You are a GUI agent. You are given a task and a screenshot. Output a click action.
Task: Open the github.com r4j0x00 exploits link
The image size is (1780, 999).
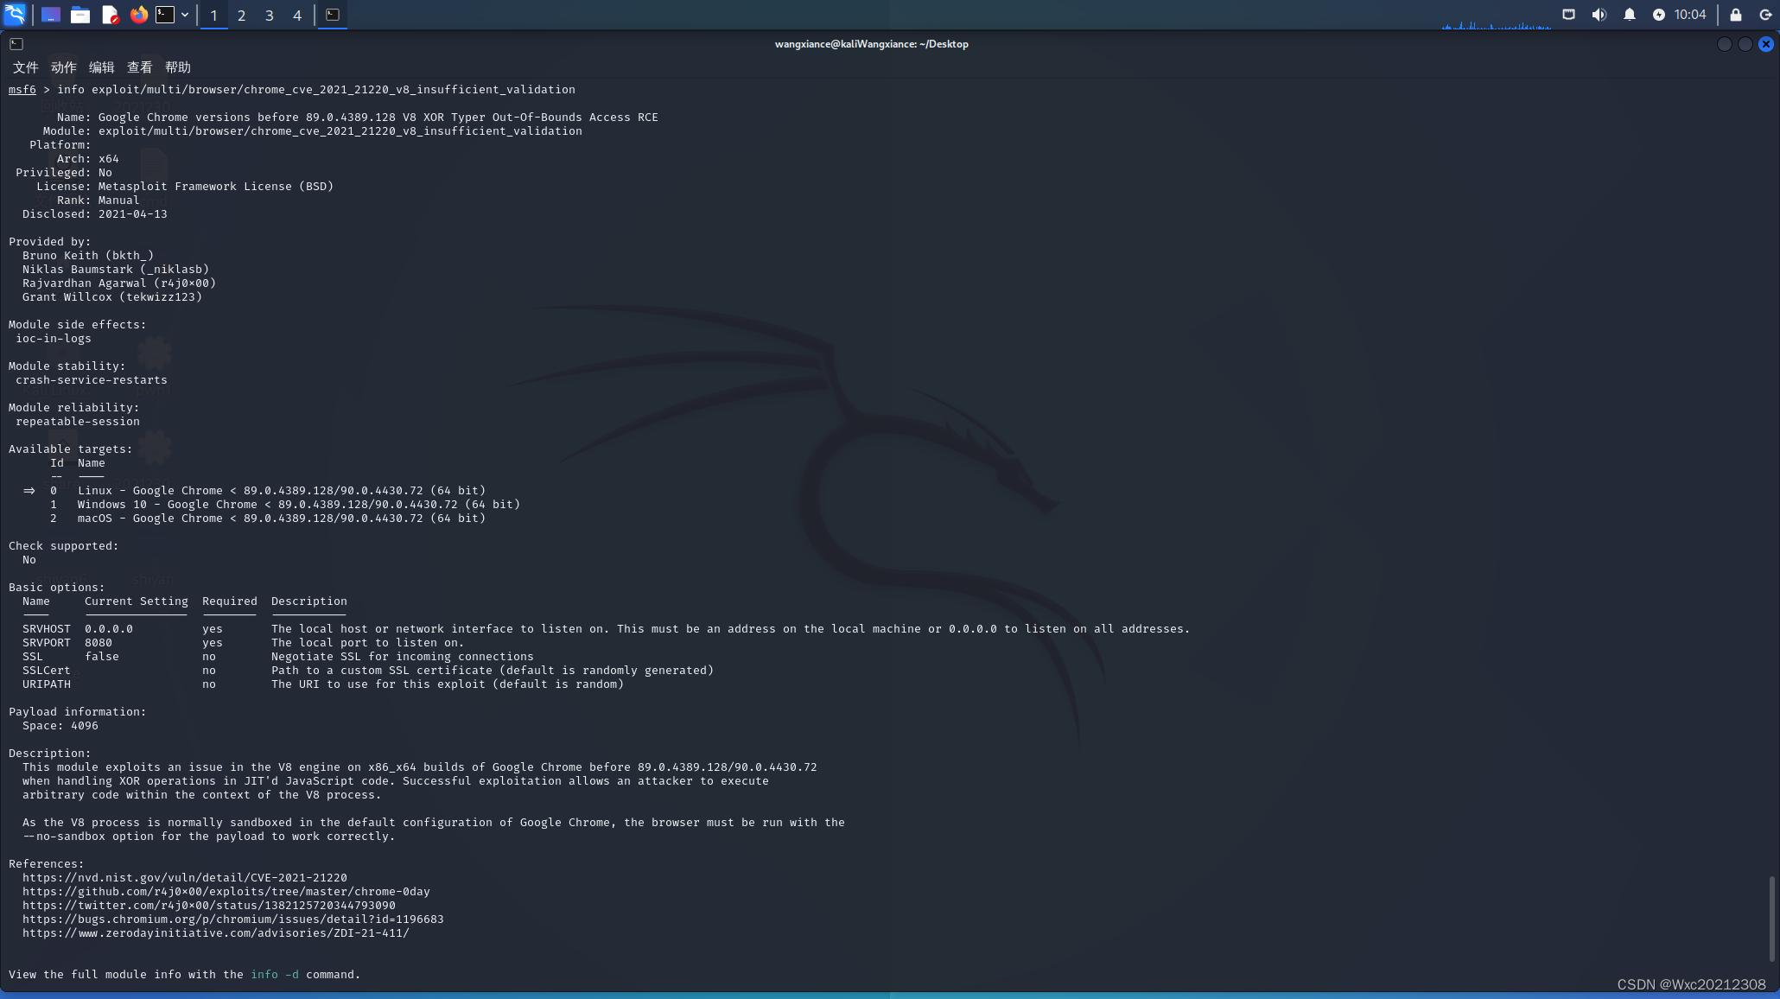click(x=226, y=892)
